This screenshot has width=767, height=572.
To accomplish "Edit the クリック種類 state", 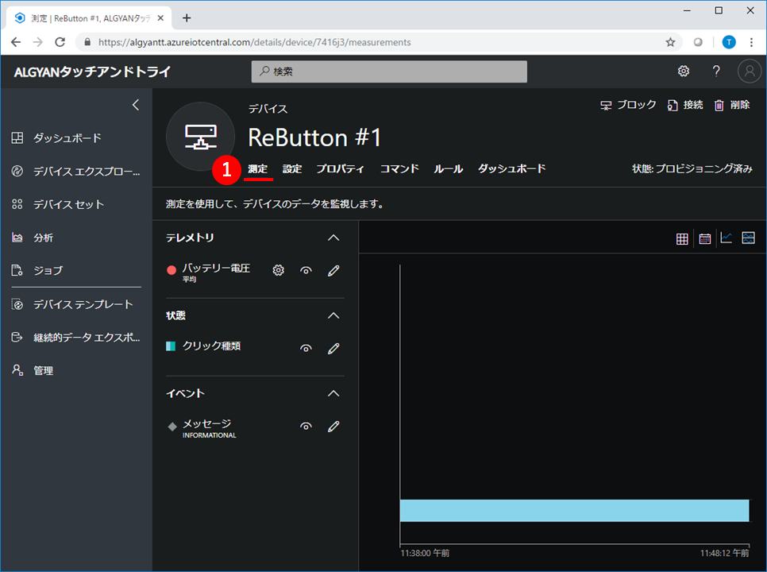I will point(333,349).
